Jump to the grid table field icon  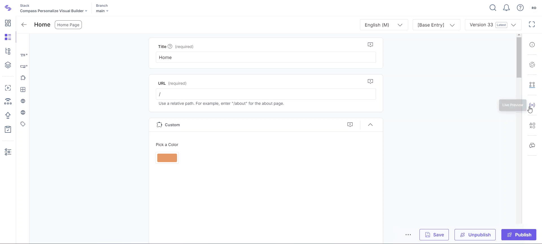tap(23, 90)
